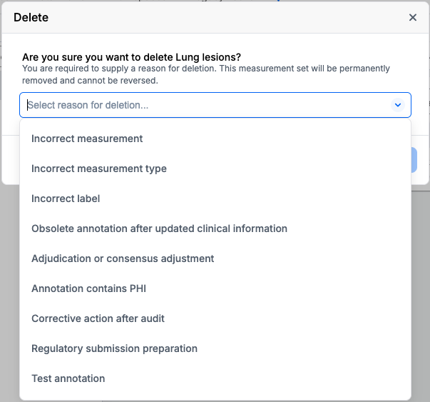The image size is (430, 402).
Task: Select the Test annotation option
Action: click(x=215, y=378)
